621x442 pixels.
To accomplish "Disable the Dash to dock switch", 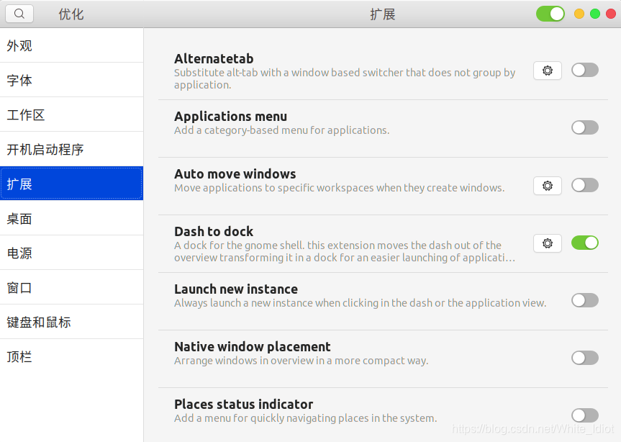I will point(584,243).
